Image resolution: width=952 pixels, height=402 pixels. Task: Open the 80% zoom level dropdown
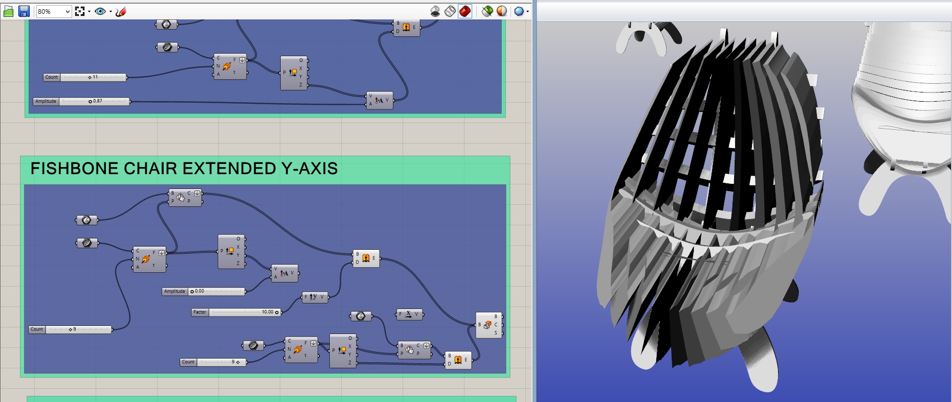[67, 11]
